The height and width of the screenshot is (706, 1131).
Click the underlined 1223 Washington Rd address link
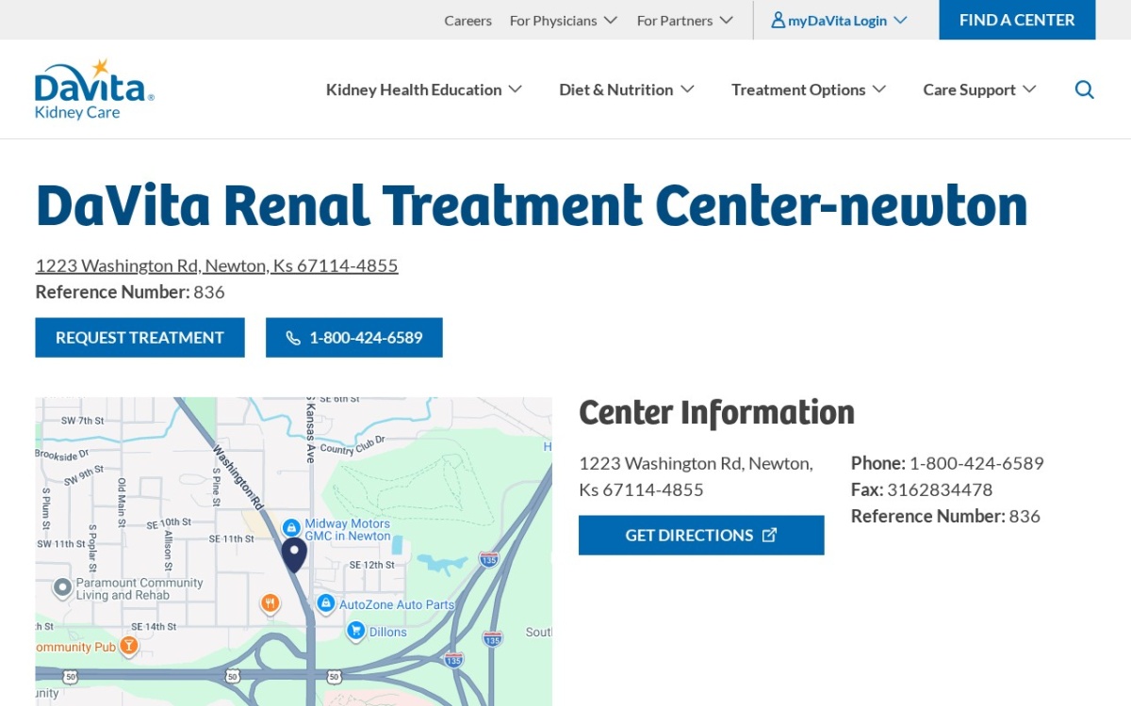click(217, 265)
